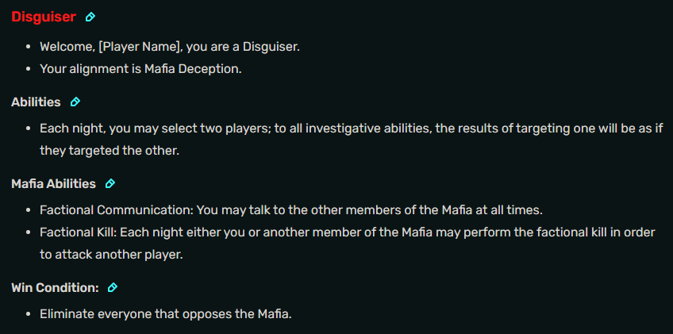Click the bullet point before the Welcome line
This screenshot has width=673, height=334.
click(x=30, y=47)
